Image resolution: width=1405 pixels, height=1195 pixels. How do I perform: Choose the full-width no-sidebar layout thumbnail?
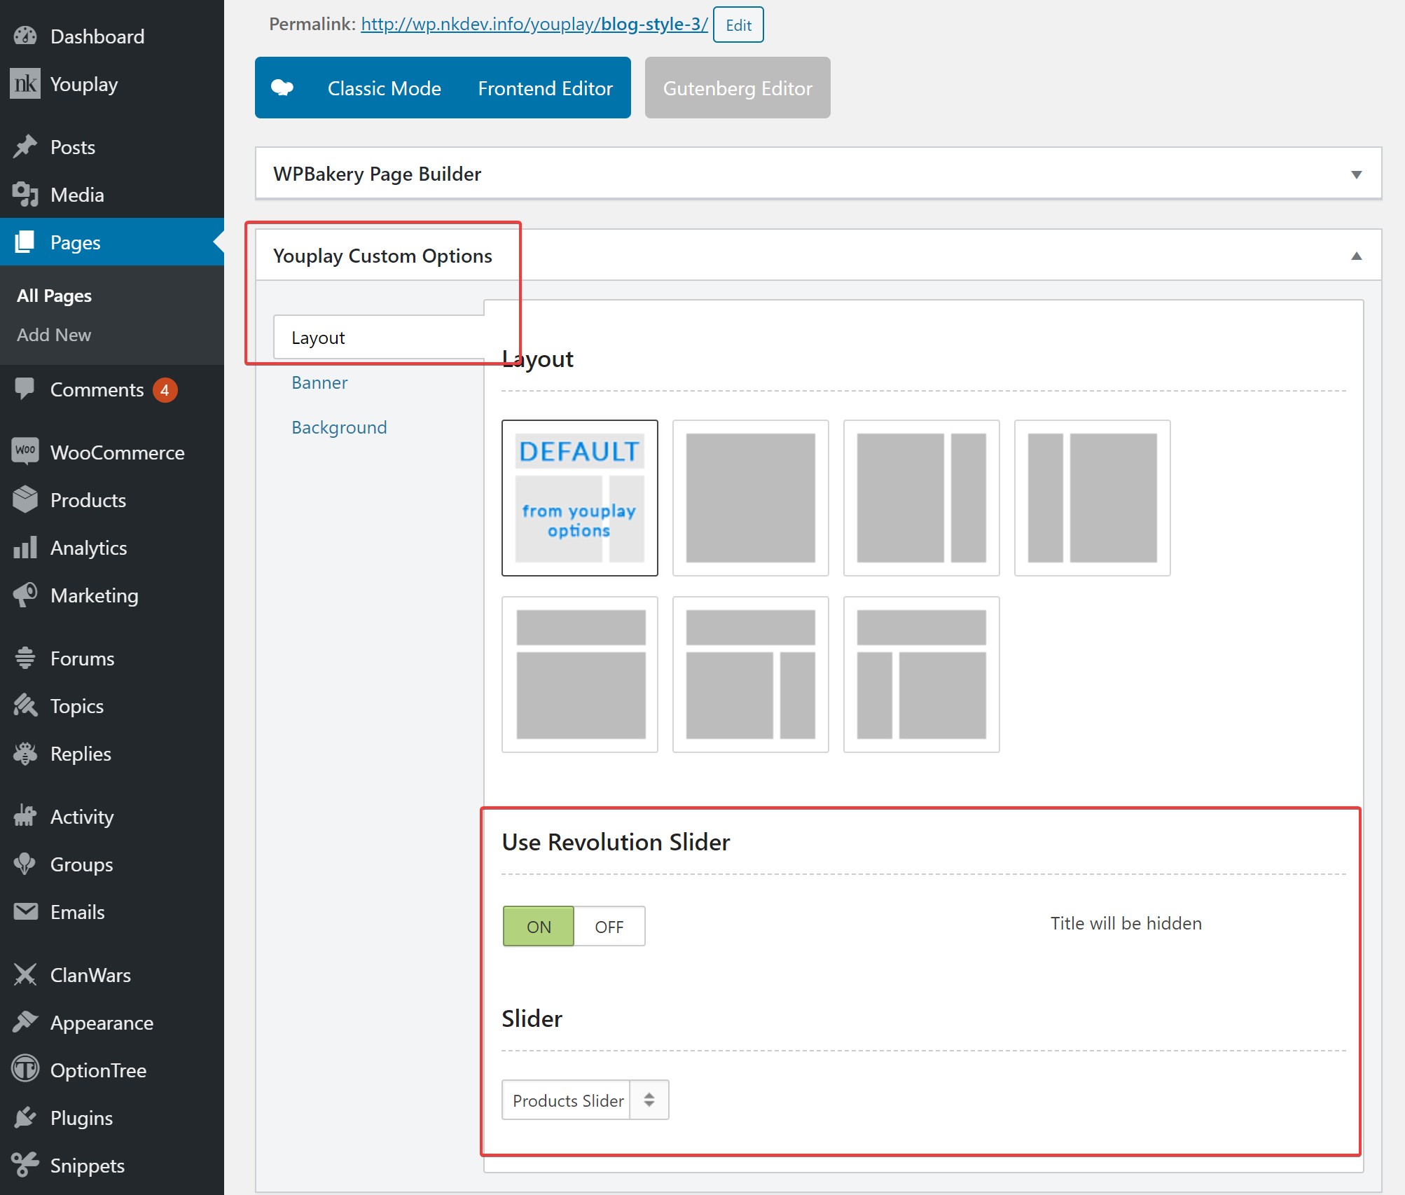click(750, 498)
